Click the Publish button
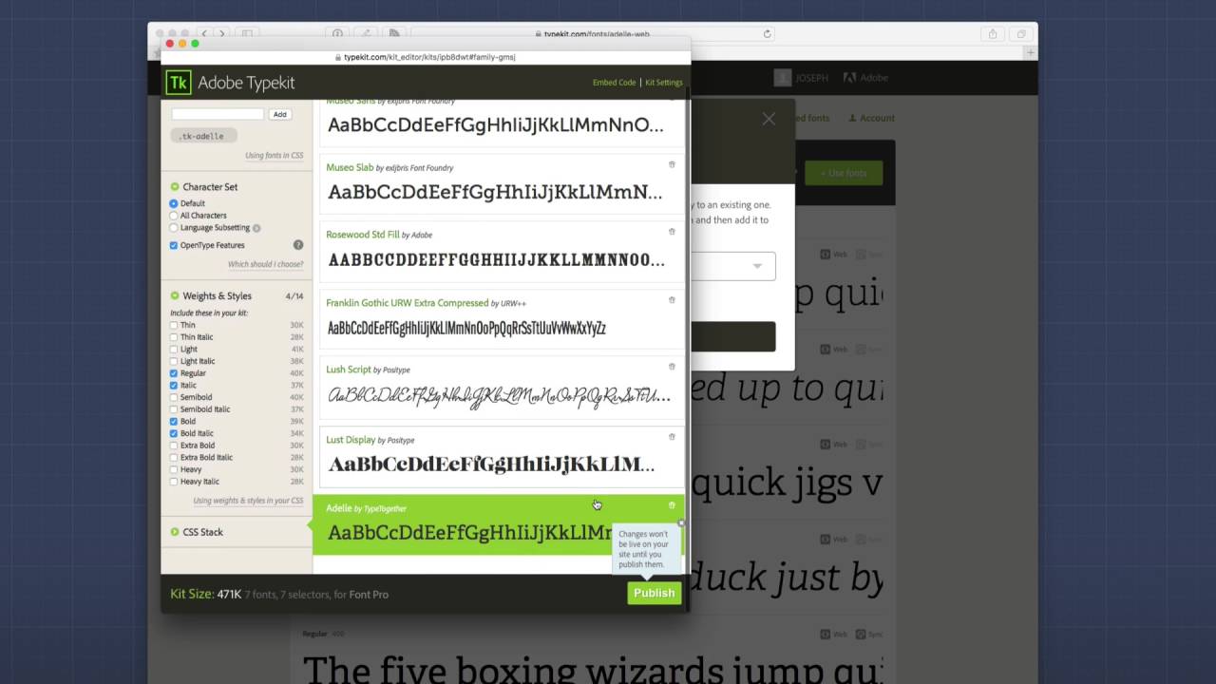The height and width of the screenshot is (684, 1216). point(655,593)
